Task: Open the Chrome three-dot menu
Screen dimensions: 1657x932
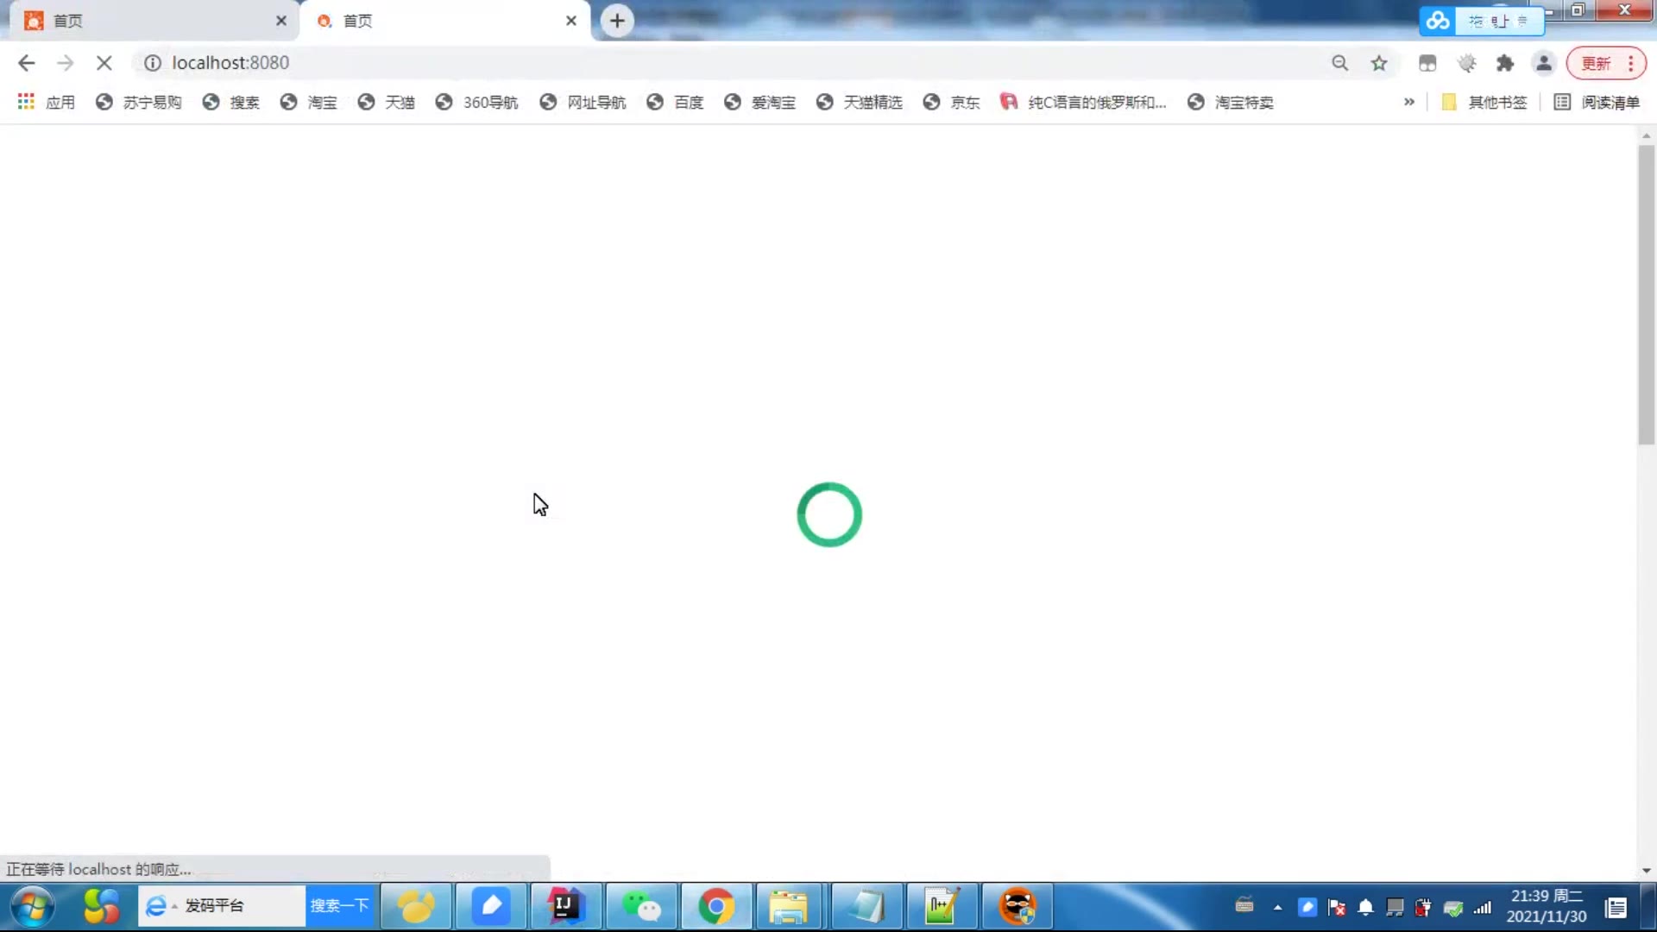Action: [1630, 63]
